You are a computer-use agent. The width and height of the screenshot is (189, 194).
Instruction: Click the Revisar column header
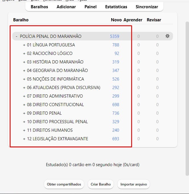(x=154, y=20)
